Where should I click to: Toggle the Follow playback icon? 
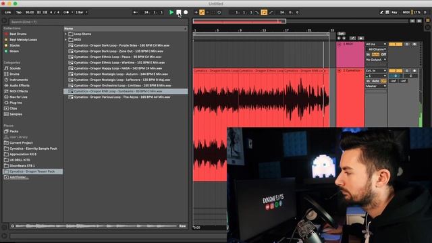(135, 12)
